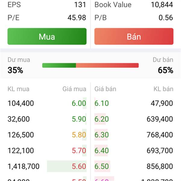Click the green Dư mua bar segment

(59, 65)
